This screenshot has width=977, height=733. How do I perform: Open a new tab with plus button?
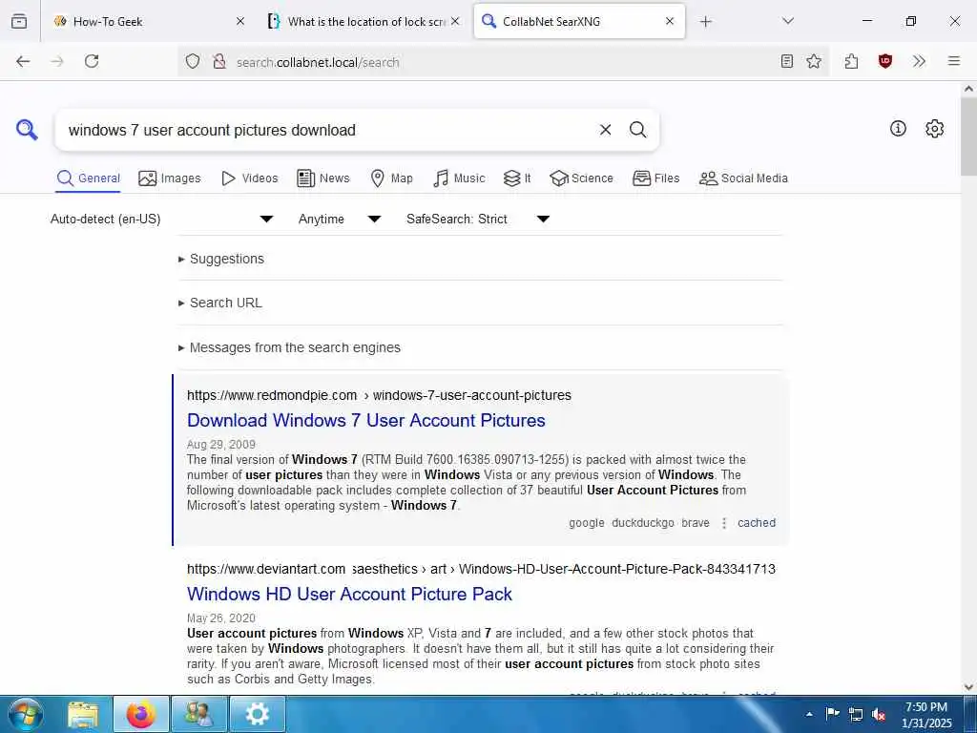[705, 22]
